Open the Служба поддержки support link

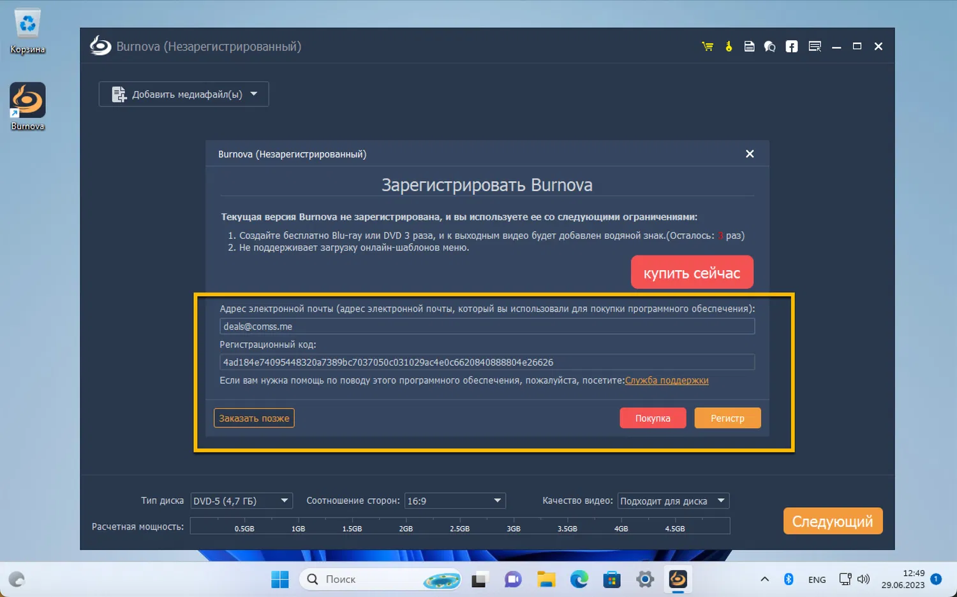point(667,380)
